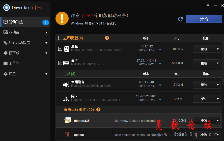The width and height of the screenshot is (224, 141).
Task: Open version dropdown for 显卡 27.21.14.5148
Action: point(160,64)
